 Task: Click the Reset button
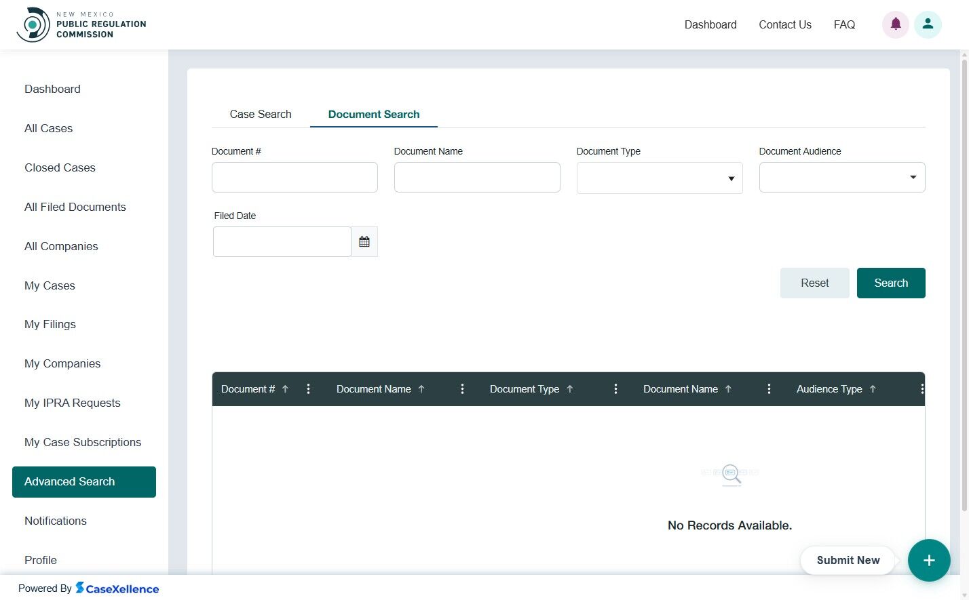(x=814, y=283)
